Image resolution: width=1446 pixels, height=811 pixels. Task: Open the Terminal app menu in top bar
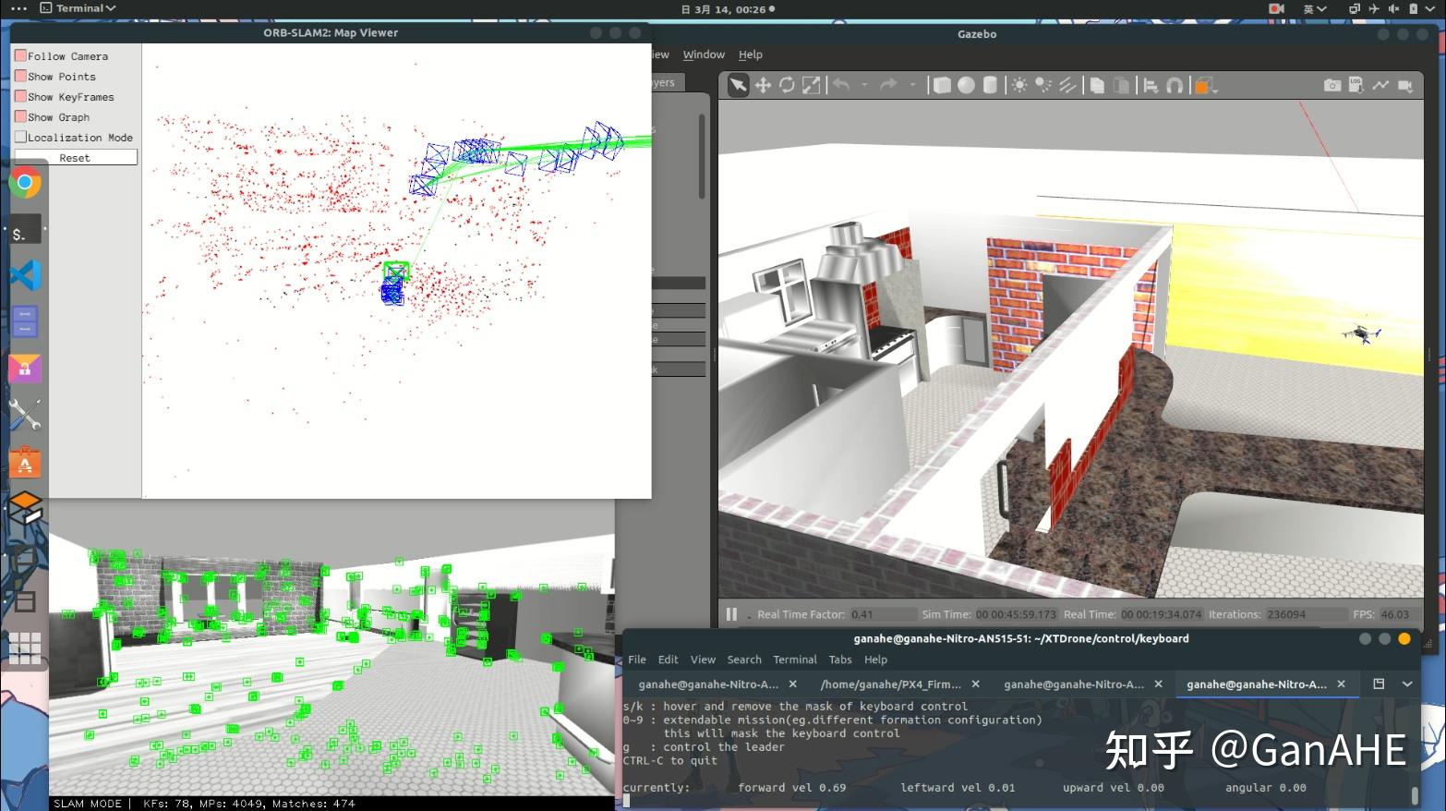(78, 8)
